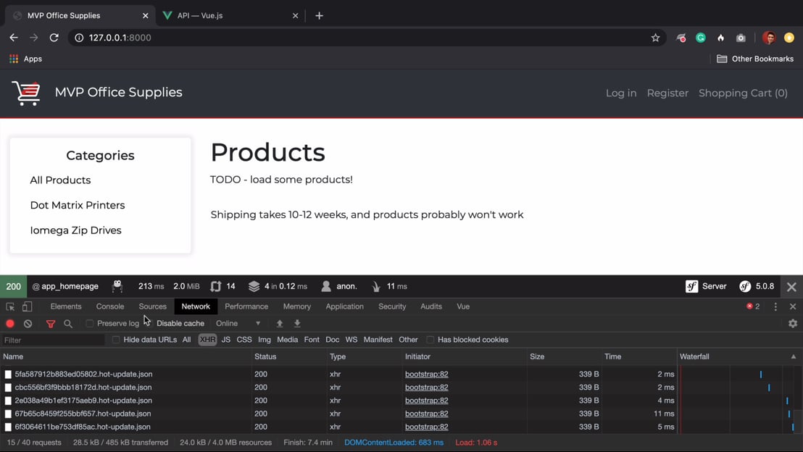803x452 pixels.
Task: Select Dot Matrix Printers category
Action: tap(78, 205)
